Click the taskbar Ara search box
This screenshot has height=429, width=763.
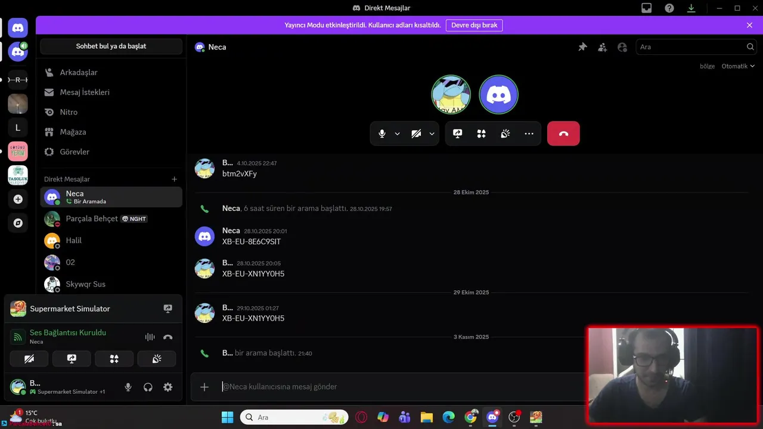click(295, 417)
